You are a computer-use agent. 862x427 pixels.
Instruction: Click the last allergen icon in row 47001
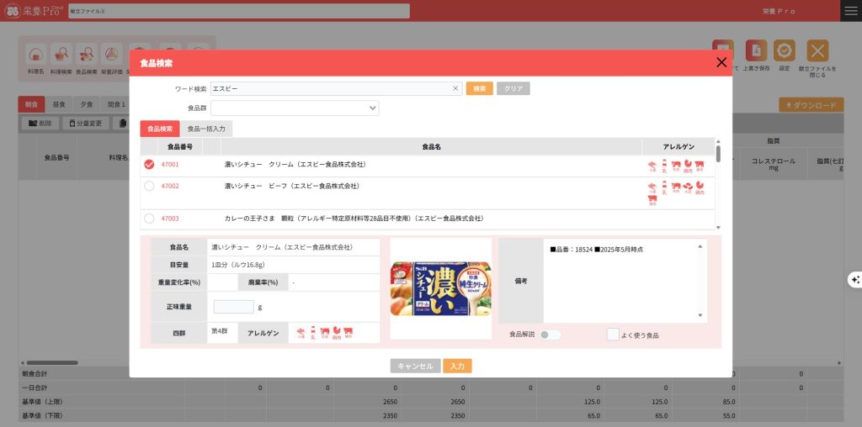(700, 166)
